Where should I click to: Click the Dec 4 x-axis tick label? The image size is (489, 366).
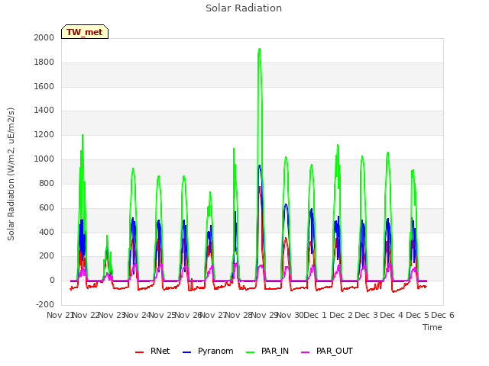pos(392,315)
